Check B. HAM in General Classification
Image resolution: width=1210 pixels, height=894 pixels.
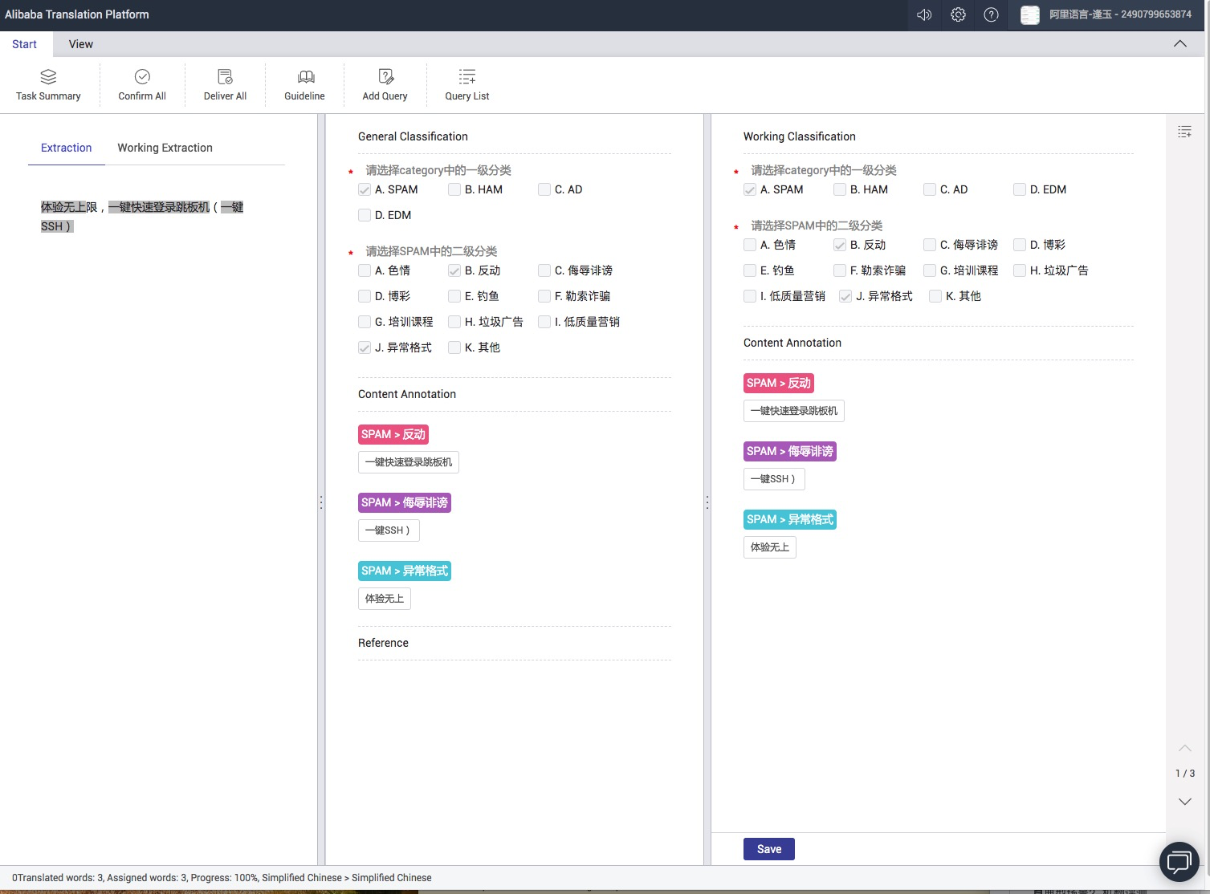[454, 189]
